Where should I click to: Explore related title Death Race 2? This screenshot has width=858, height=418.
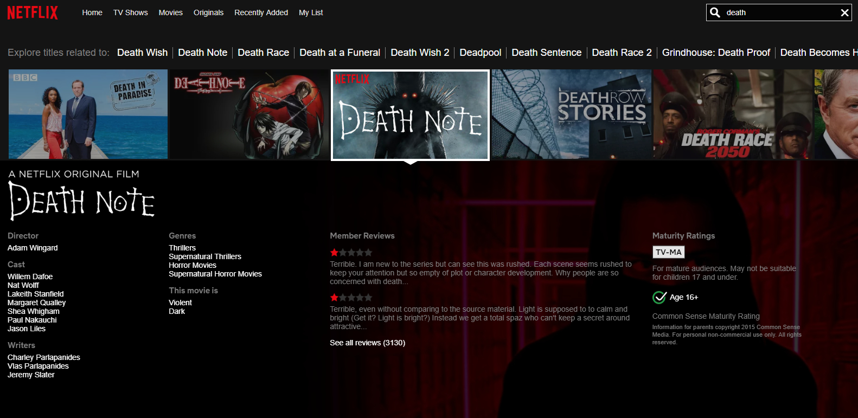[622, 53]
